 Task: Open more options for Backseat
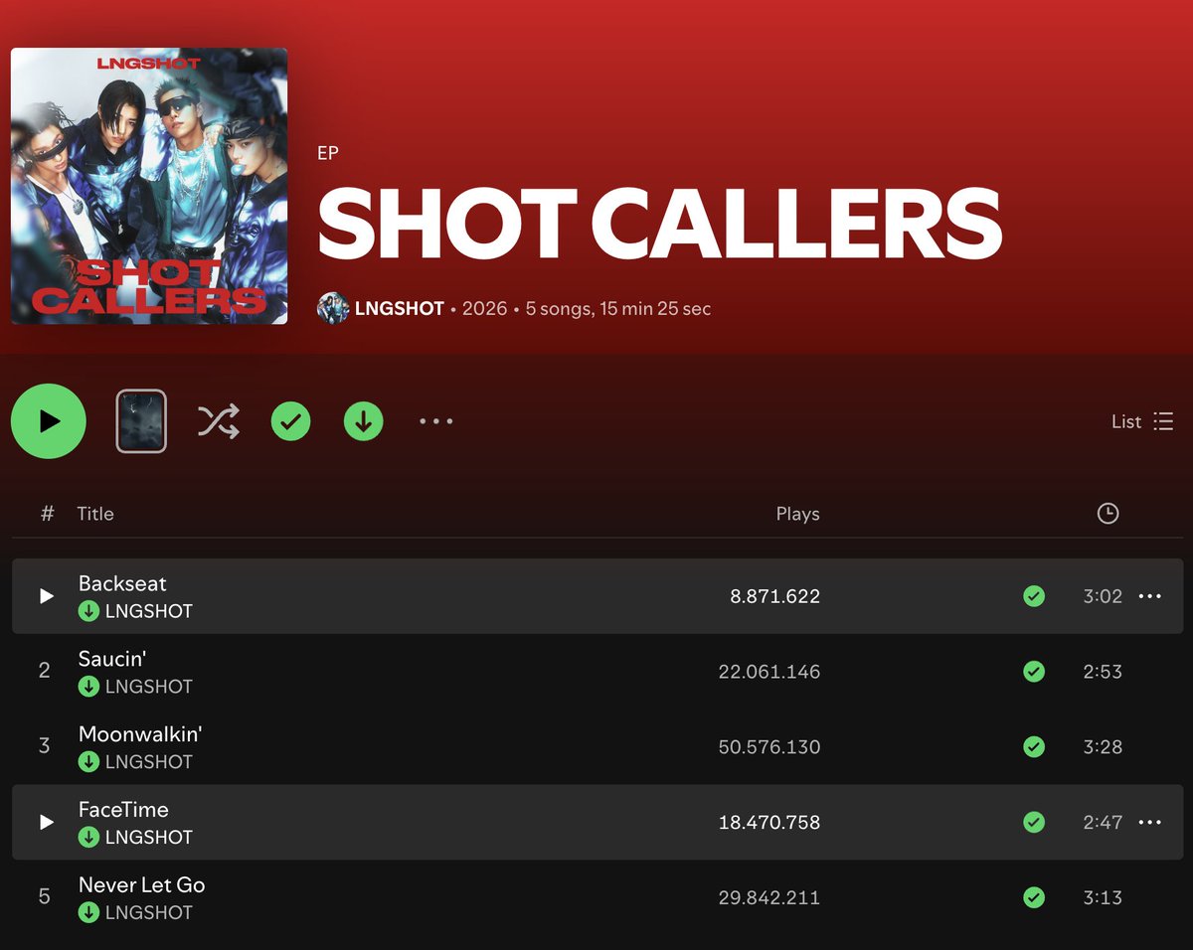click(x=1149, y=596)
